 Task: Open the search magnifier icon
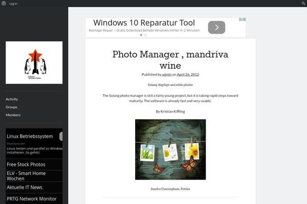303,4
